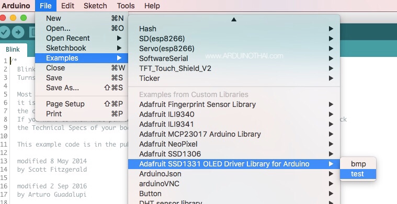This screenshot has height=204, width=397.
Task: Expand the Servo(esp8266) examples submenu
Action: 234,49
